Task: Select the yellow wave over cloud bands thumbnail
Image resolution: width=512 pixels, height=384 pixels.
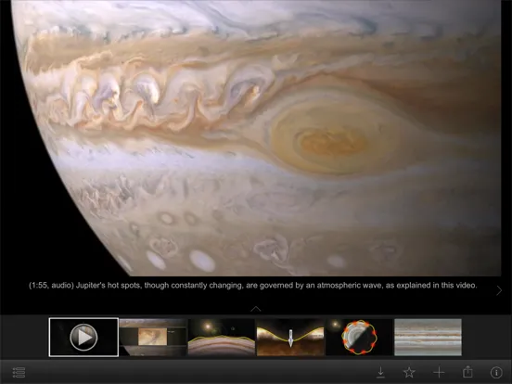Action: coord(222,338)
